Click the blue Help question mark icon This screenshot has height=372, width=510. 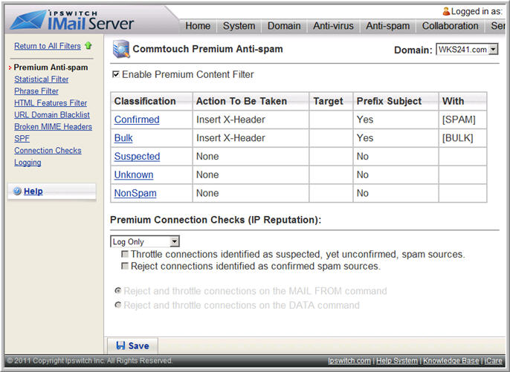[x=17, y=191]
